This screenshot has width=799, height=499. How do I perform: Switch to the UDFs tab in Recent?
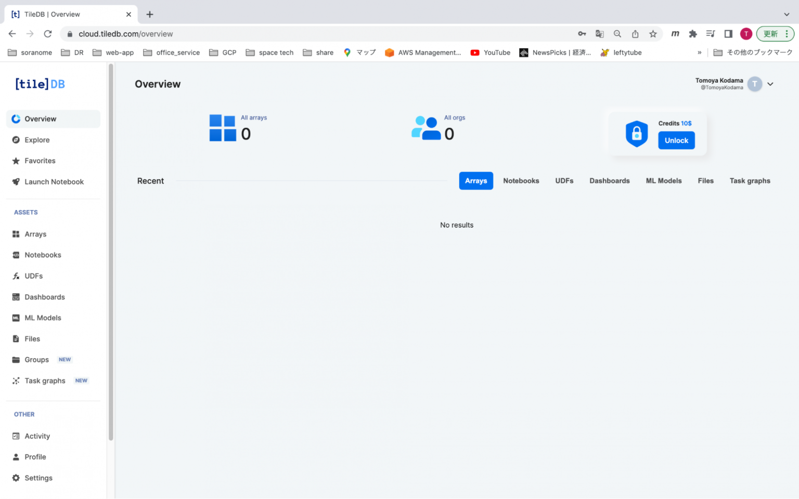564,181
